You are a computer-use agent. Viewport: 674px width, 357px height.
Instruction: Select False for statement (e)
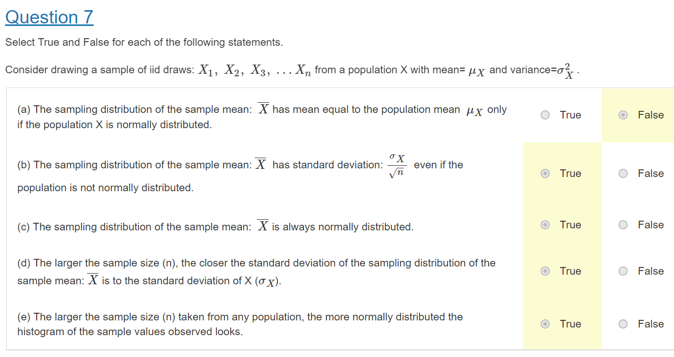point(623,324)
